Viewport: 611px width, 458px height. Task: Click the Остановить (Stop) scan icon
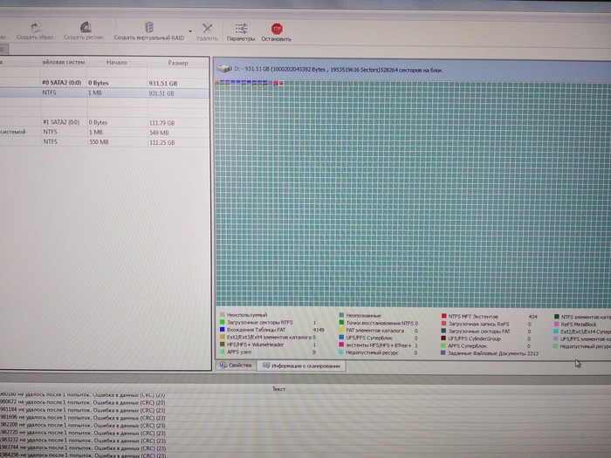point(276,29)
